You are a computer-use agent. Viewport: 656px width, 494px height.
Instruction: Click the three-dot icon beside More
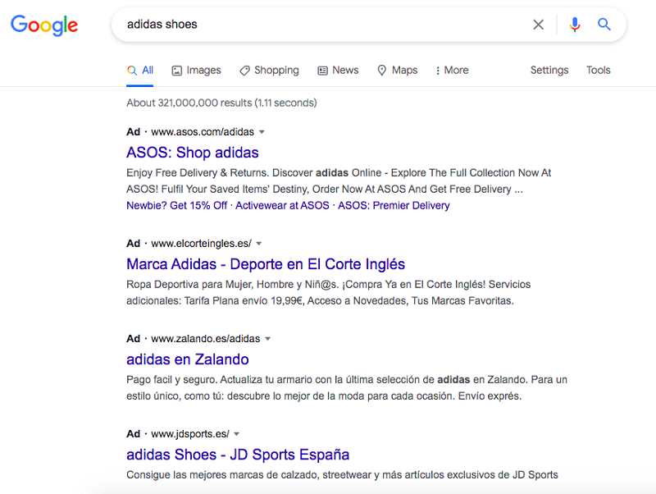pos(438,71)
